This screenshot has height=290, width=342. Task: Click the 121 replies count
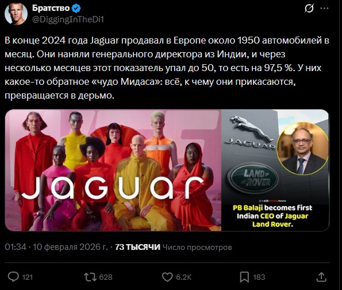[x=27, y=277]
